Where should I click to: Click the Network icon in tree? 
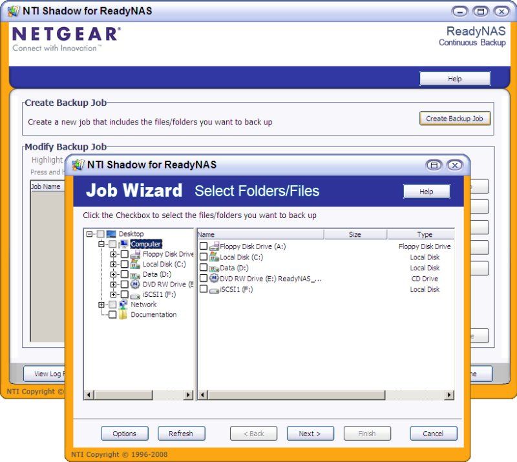(123, 305)
